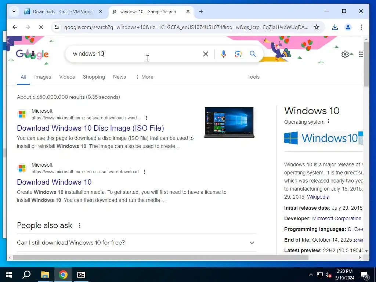Image resolution: width=376 pixels, height=282 pixels.
Task: Bookmark this page with the star icon
Action: [317, 27]
